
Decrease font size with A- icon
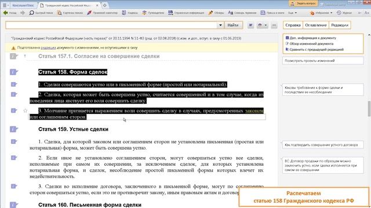359,13
